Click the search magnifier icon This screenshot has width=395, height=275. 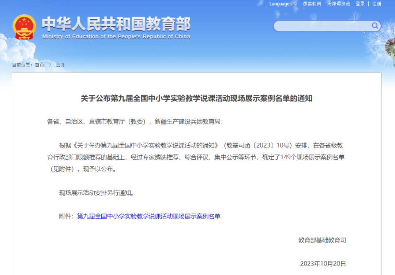click(x=375, y=26)
